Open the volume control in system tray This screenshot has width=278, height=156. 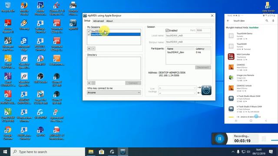coord(248,152)
